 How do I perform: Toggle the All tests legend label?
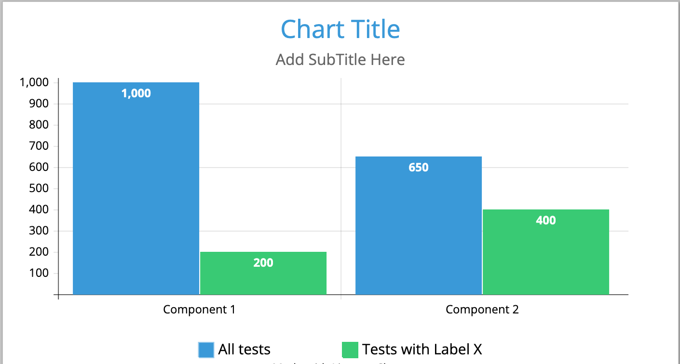tap(244, 349)
